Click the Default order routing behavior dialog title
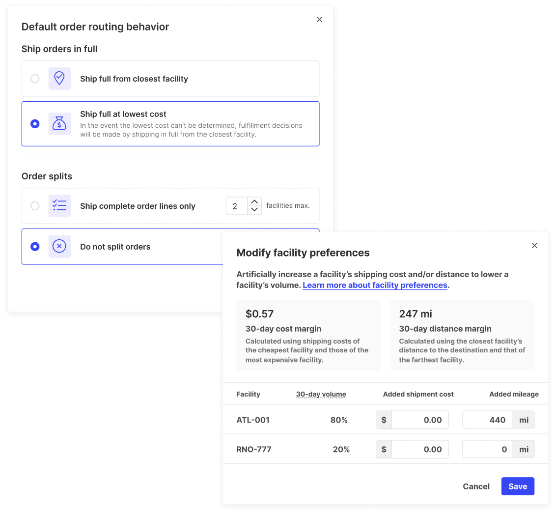The width and height of the screenshot is (555, 513). 95,27
